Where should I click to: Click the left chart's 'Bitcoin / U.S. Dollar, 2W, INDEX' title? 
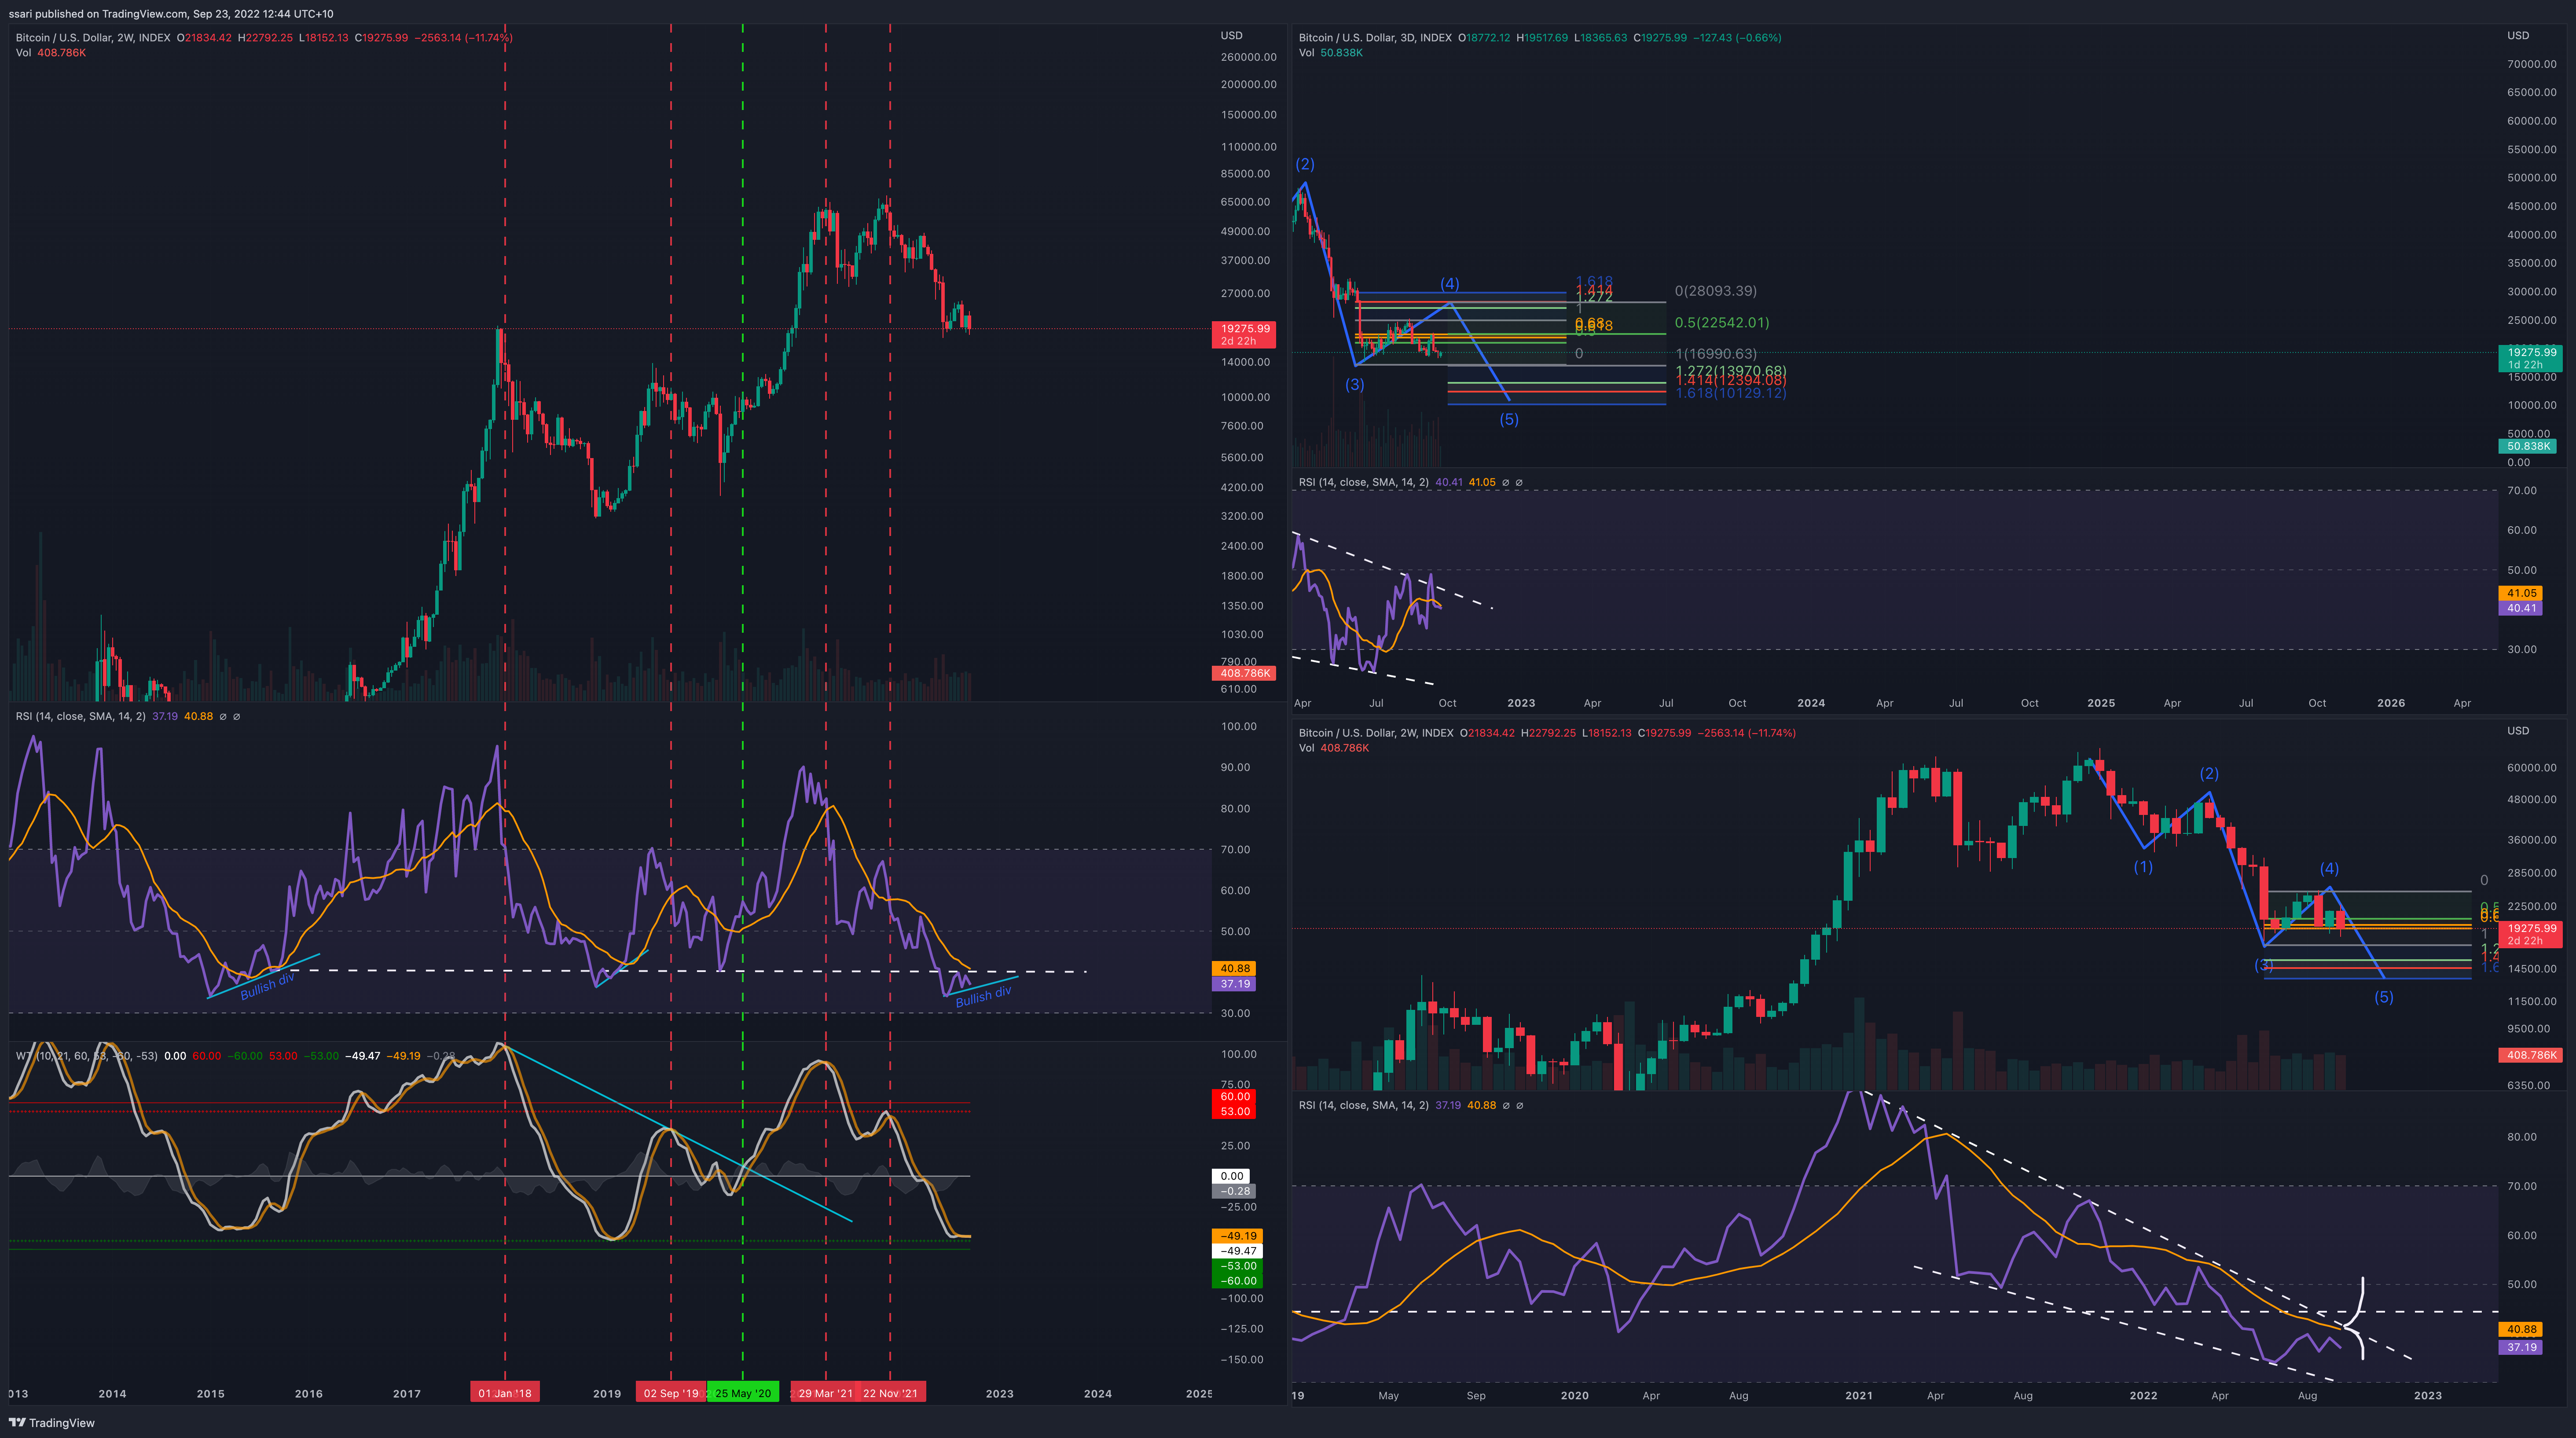pos(93,38)
